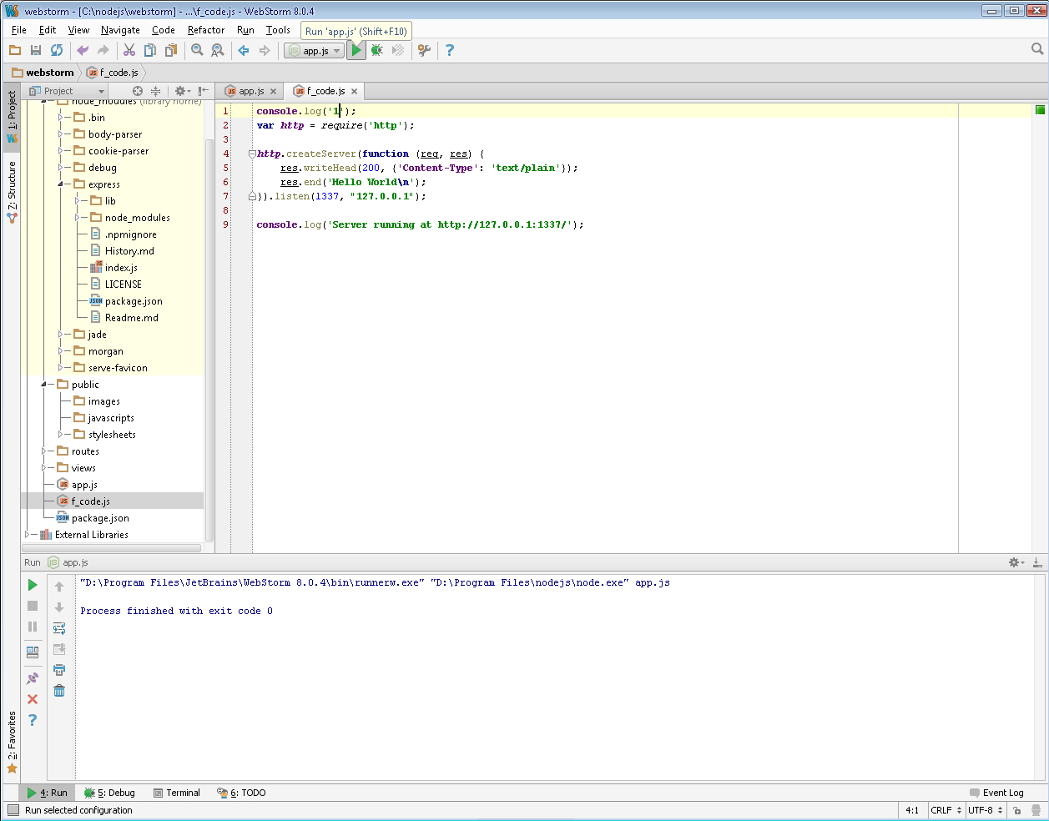This screenshot has height=821, width=1049.
Task: Click the Open folder toolbar icon
Action: coord(15,50)
